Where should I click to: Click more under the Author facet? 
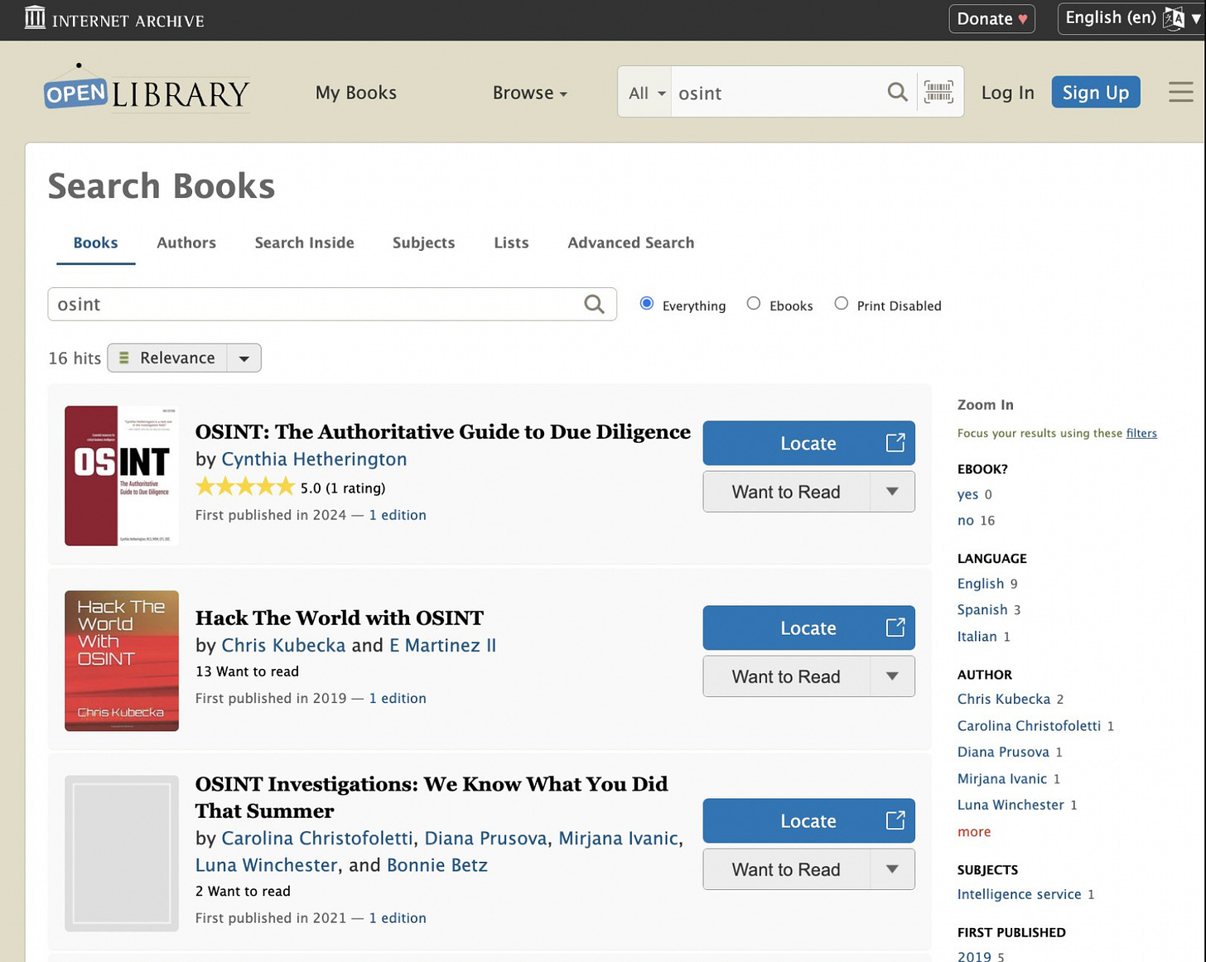[974, 831]
